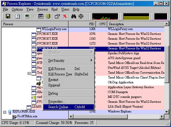Collapse the TmListen tree node above OfcDog
Screen dimensions: 171x127
coord(29,74)
